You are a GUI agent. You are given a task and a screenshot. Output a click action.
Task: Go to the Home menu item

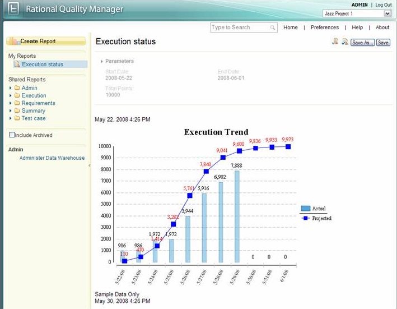290,27
